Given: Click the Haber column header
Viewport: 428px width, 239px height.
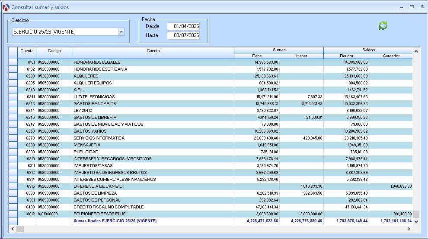Looking at the screenshot, I should click(x=301, y=56).
